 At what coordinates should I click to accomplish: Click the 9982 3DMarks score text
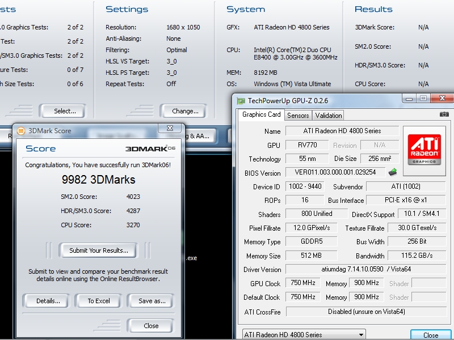click(98, 180)
